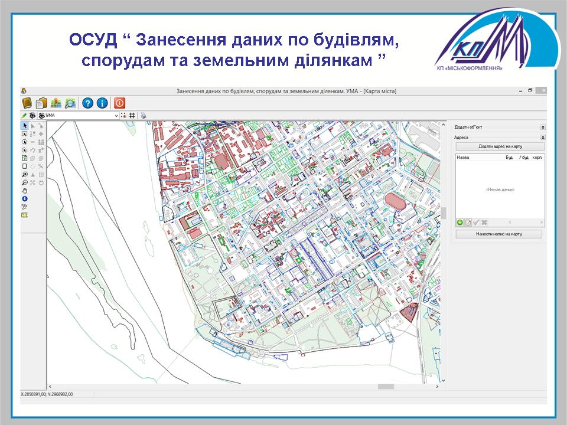Open the map search magnifier icon
Image resolution: width=567 pixels, height=425 pixels.
(71, 103)
